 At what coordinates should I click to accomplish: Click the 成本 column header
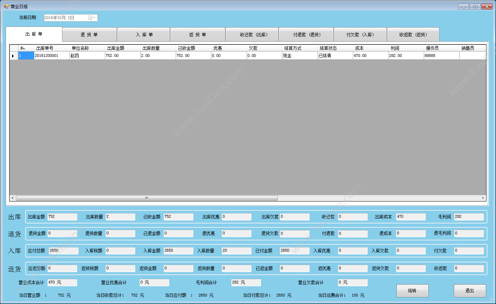pos(371,48)
